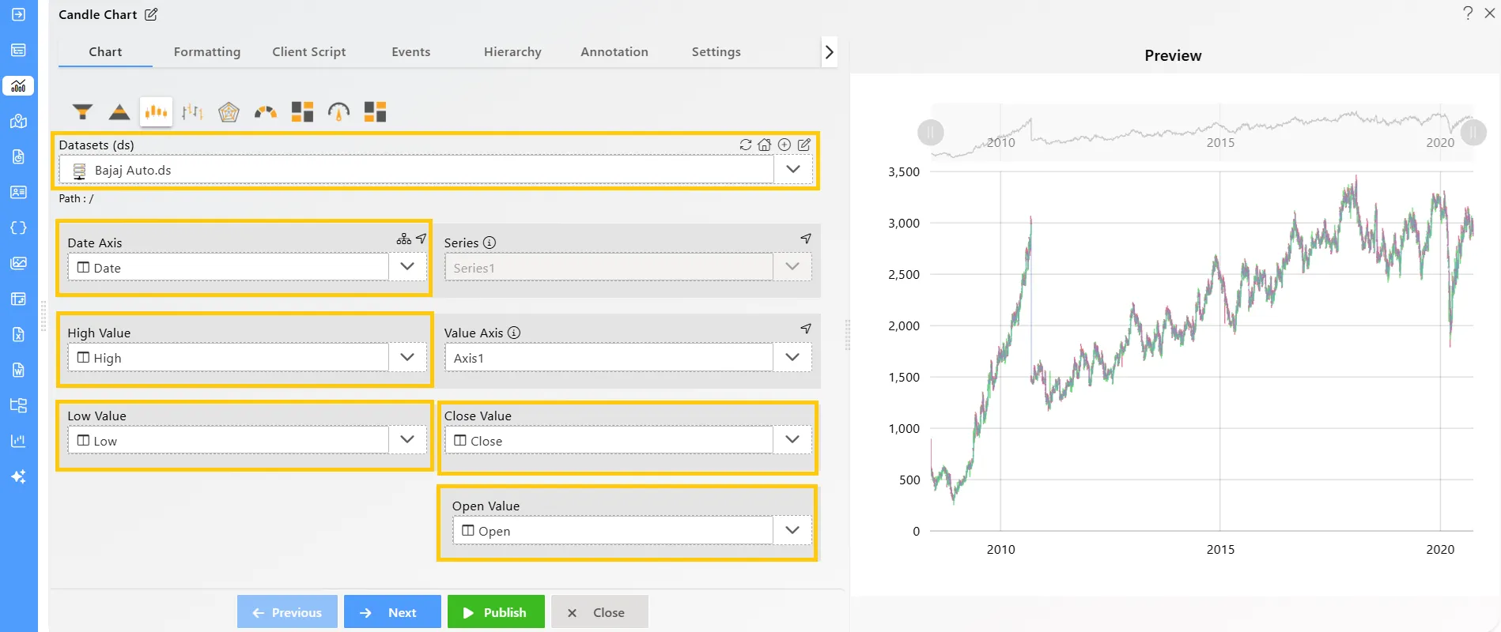Open the folder tree icon in sidebar
1501x632 pixels.
click(18, 405)
